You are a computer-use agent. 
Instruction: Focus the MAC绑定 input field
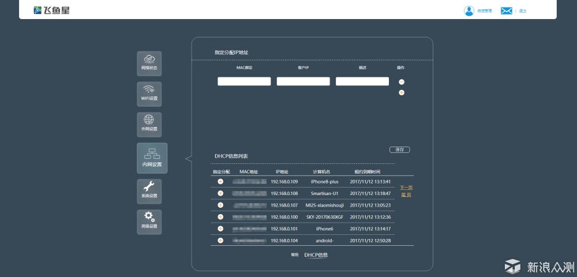click(x=244, y=81)
